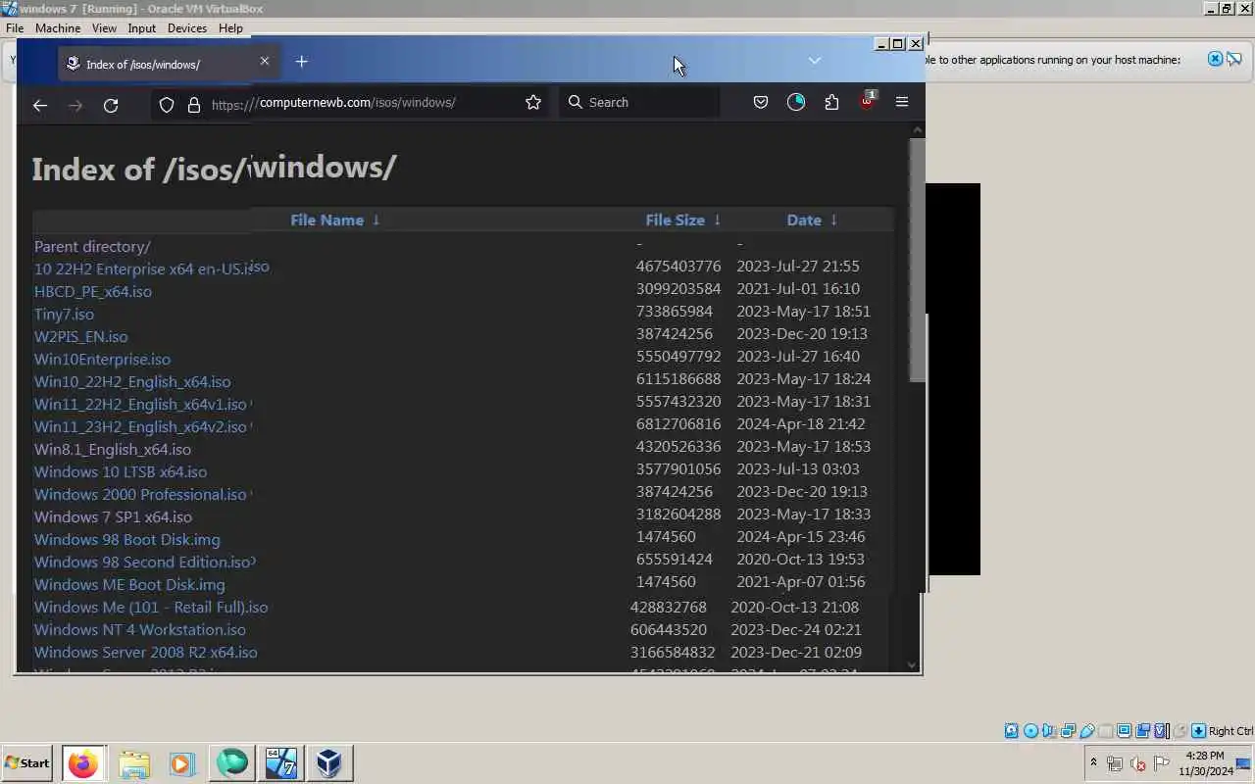This screenshot has height=784, width=1255.
Task: Click Win11_23H2_English_x64v2.iso link
Action: tap(140, 426)
